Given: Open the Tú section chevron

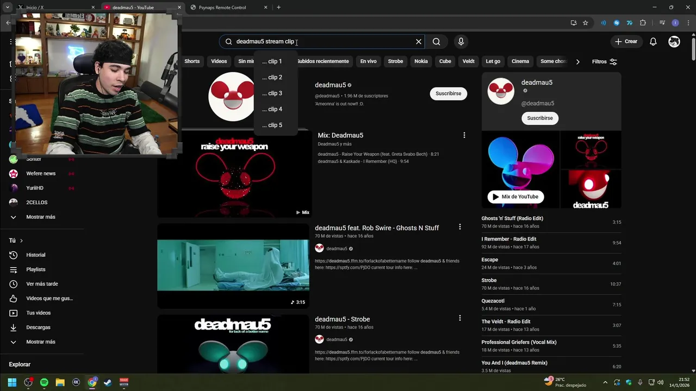Looking at the screenshot, I should [21, 241].
